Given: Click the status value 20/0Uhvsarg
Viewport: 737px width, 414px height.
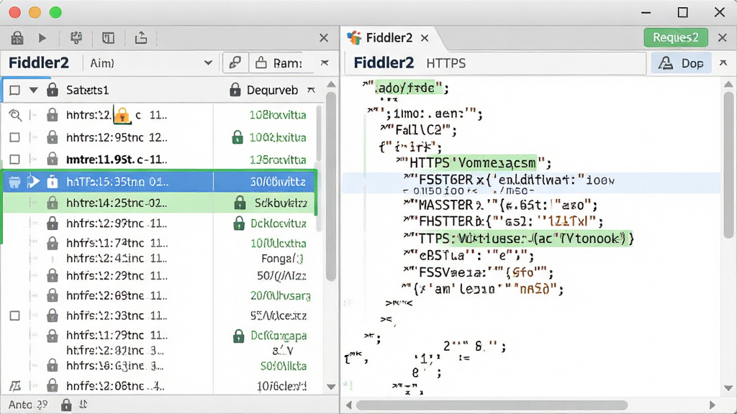Looking at the screenshot, I should coord(280,295).
